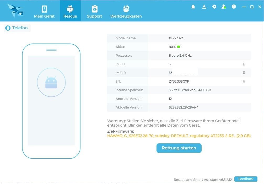Image resolution: width=264 pixels, height=184 pixels.
Task: Copy IMEI 2 with copy icon
Action: [x=244, y=73]
